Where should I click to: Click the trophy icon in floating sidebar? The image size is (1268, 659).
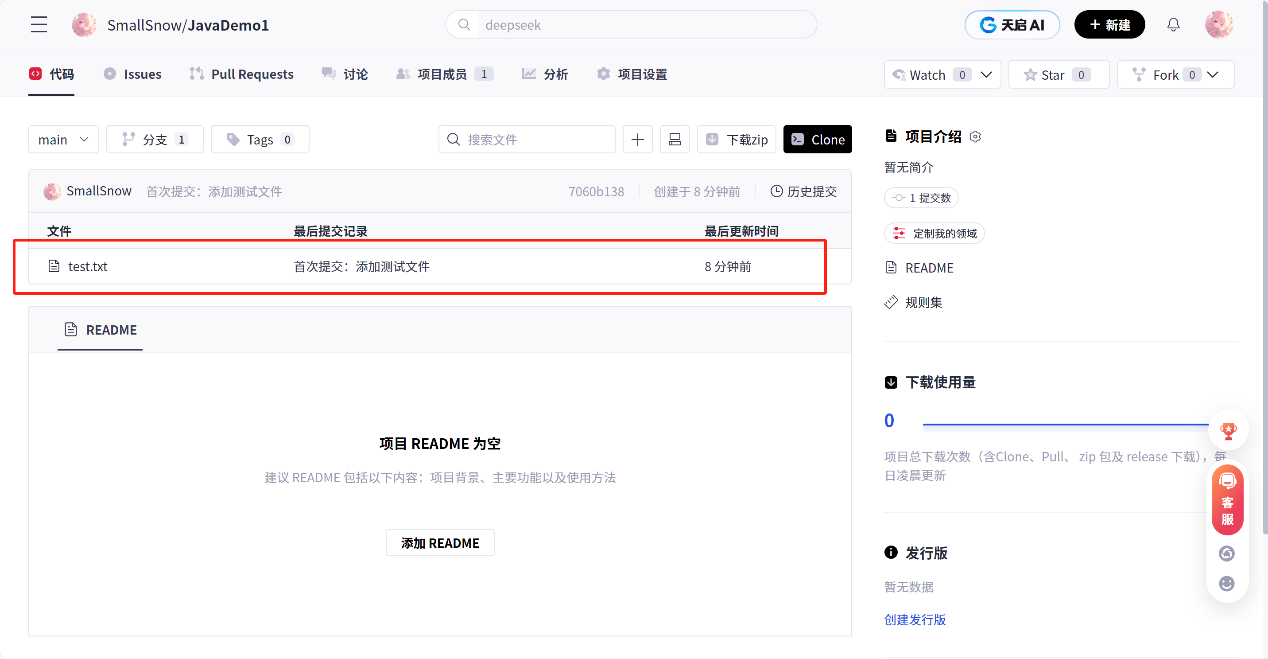(1228, 431)
